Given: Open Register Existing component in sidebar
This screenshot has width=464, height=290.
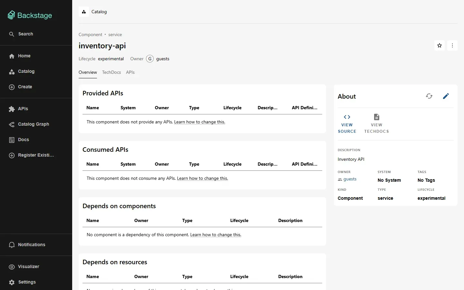Looking at the screenshot, I should [36, 155].
